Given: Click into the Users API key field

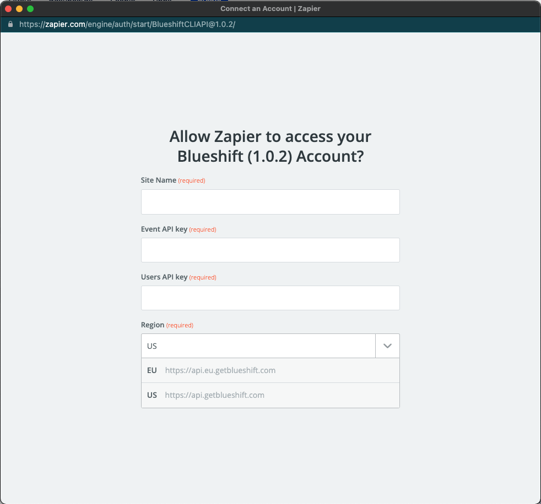Looking at the screenshot, I should tap(270, 298).
